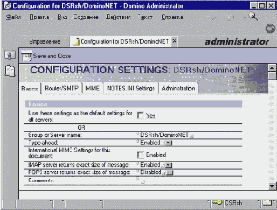
Task: Click the scroll down arrow of the document
Action: tap(272, 186)
